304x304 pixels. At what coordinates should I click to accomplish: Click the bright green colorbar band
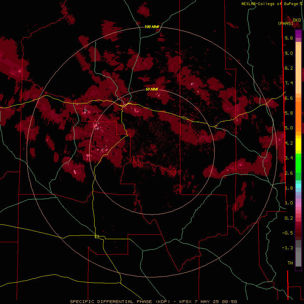pyautogui.click(x=298, y=163)
